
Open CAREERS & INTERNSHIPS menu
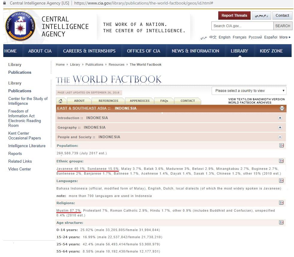tap(89, 51)
